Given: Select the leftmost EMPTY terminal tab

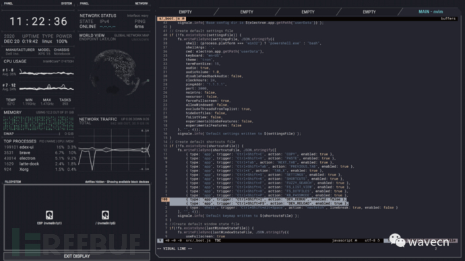Looking at the screenshot, I should (185, 12).
